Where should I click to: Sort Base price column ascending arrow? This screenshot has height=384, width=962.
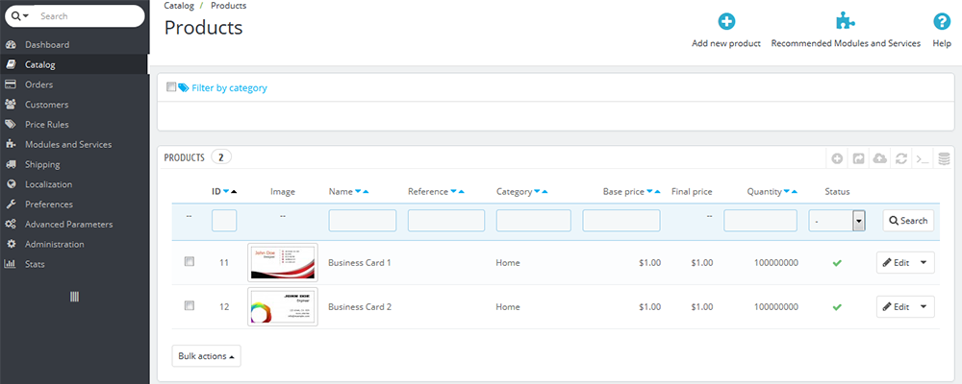click(657, 192)
